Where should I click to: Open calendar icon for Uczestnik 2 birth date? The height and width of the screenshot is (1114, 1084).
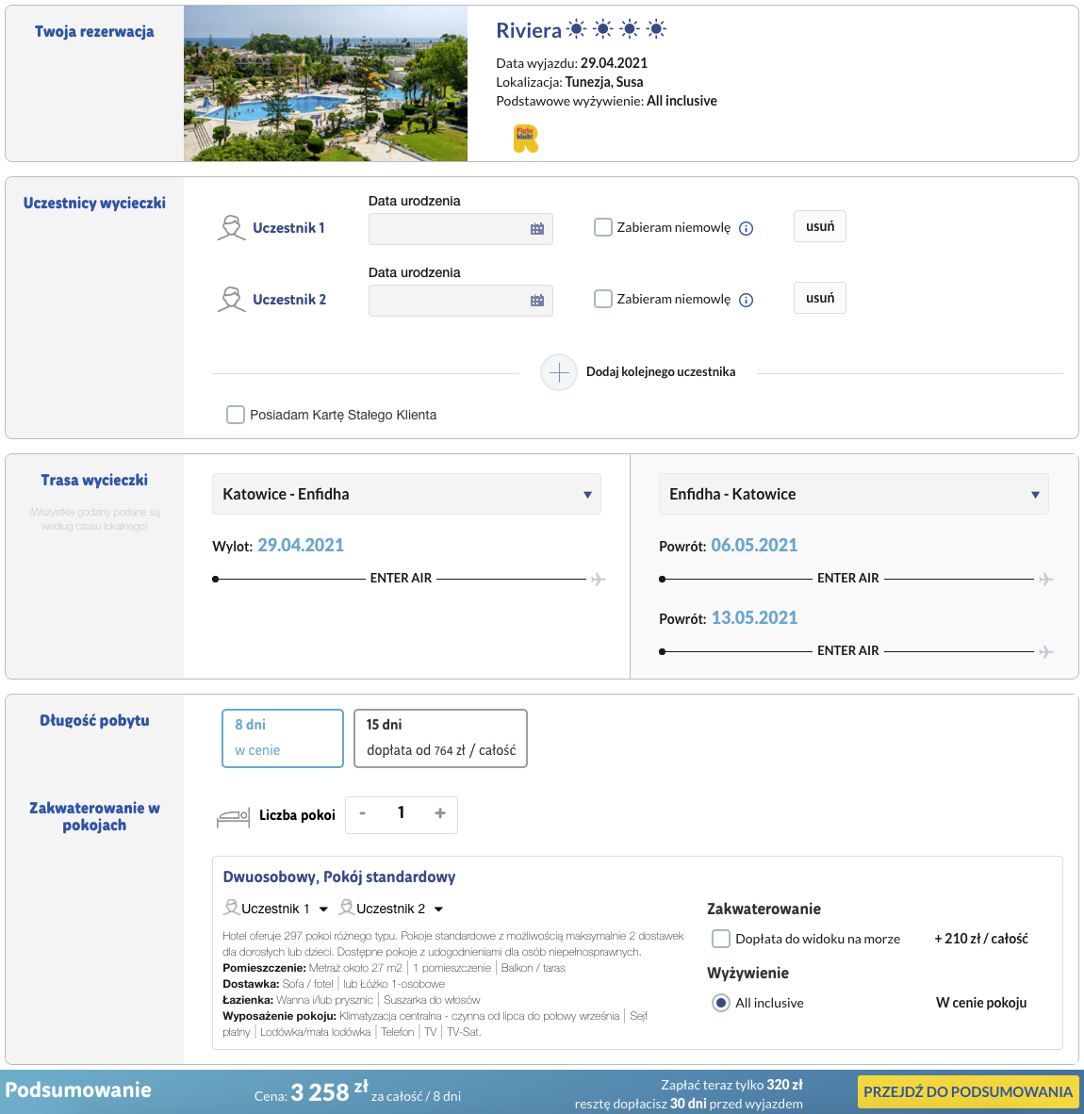point(537,301)
